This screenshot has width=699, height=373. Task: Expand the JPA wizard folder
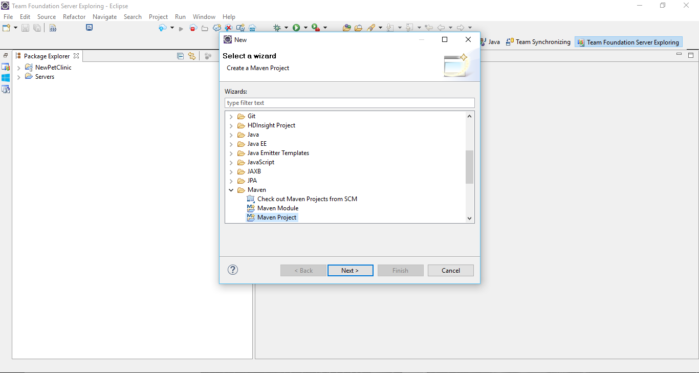click(231, 181)
